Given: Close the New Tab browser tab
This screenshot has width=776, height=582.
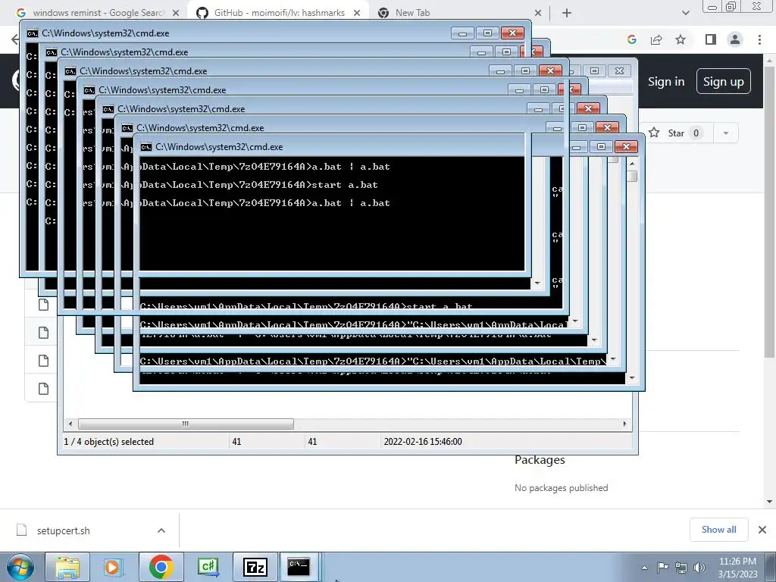Looking at the screenshot, I should 538,13.
